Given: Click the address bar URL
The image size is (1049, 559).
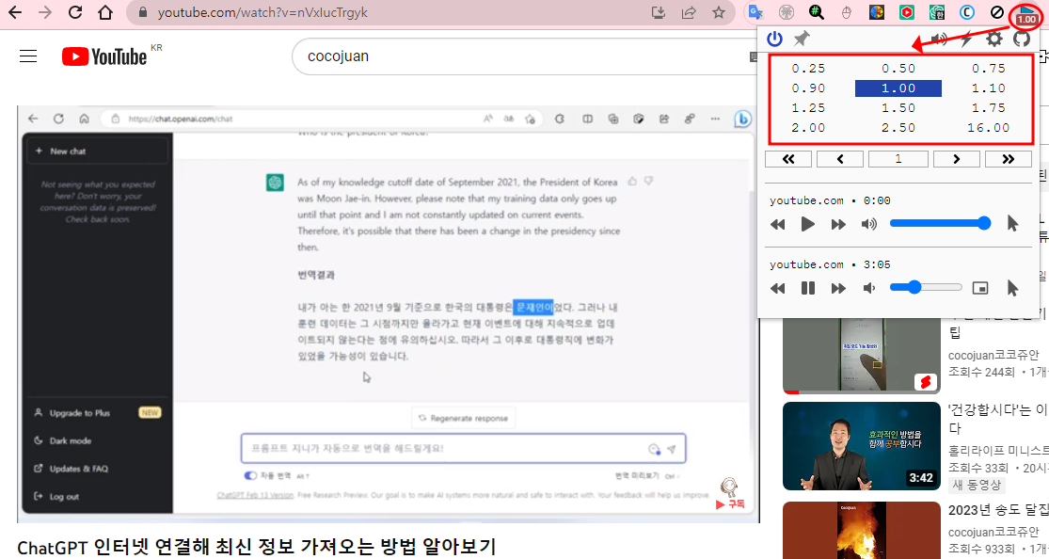Looking at the screenshot, I should pos(262,13).
